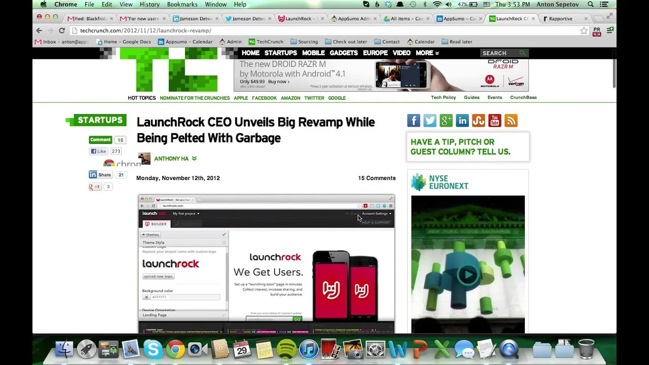Click LinkedIn Share button
Viewport: 649px width, 365px height.
(100, 174)
